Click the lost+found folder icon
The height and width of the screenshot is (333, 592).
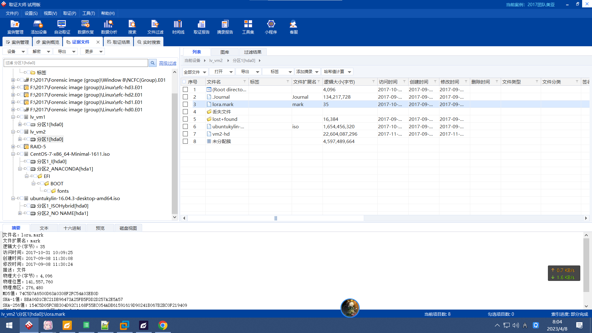point(209,119)
